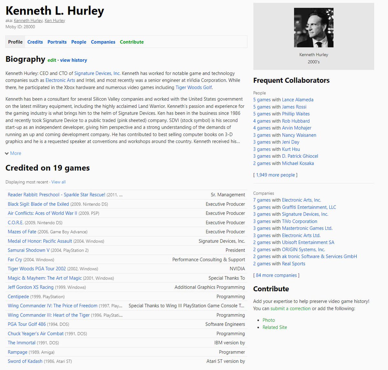Screen dimensions: 388x370
Task: Open the Portraits tab
Action: point(57,42)
